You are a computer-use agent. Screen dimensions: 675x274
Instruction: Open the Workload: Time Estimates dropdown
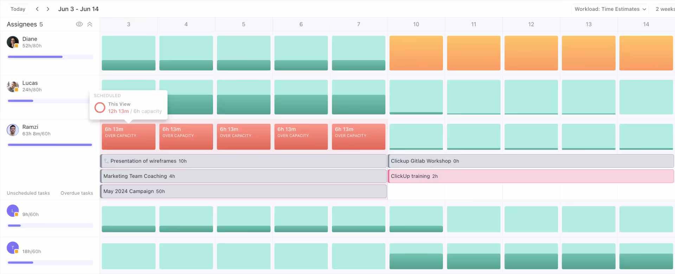coord(610,9)
